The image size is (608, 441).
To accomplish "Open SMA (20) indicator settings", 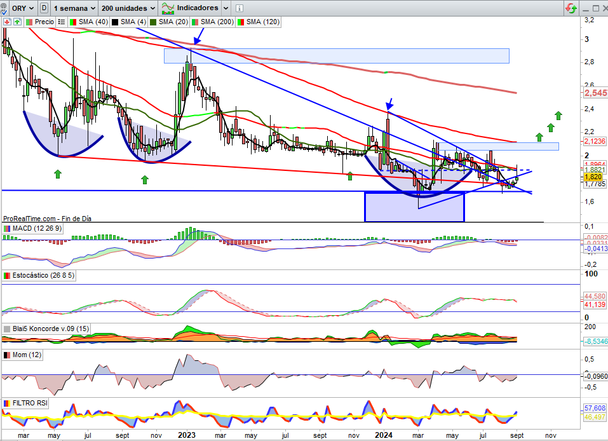I will tap(173, 22).
